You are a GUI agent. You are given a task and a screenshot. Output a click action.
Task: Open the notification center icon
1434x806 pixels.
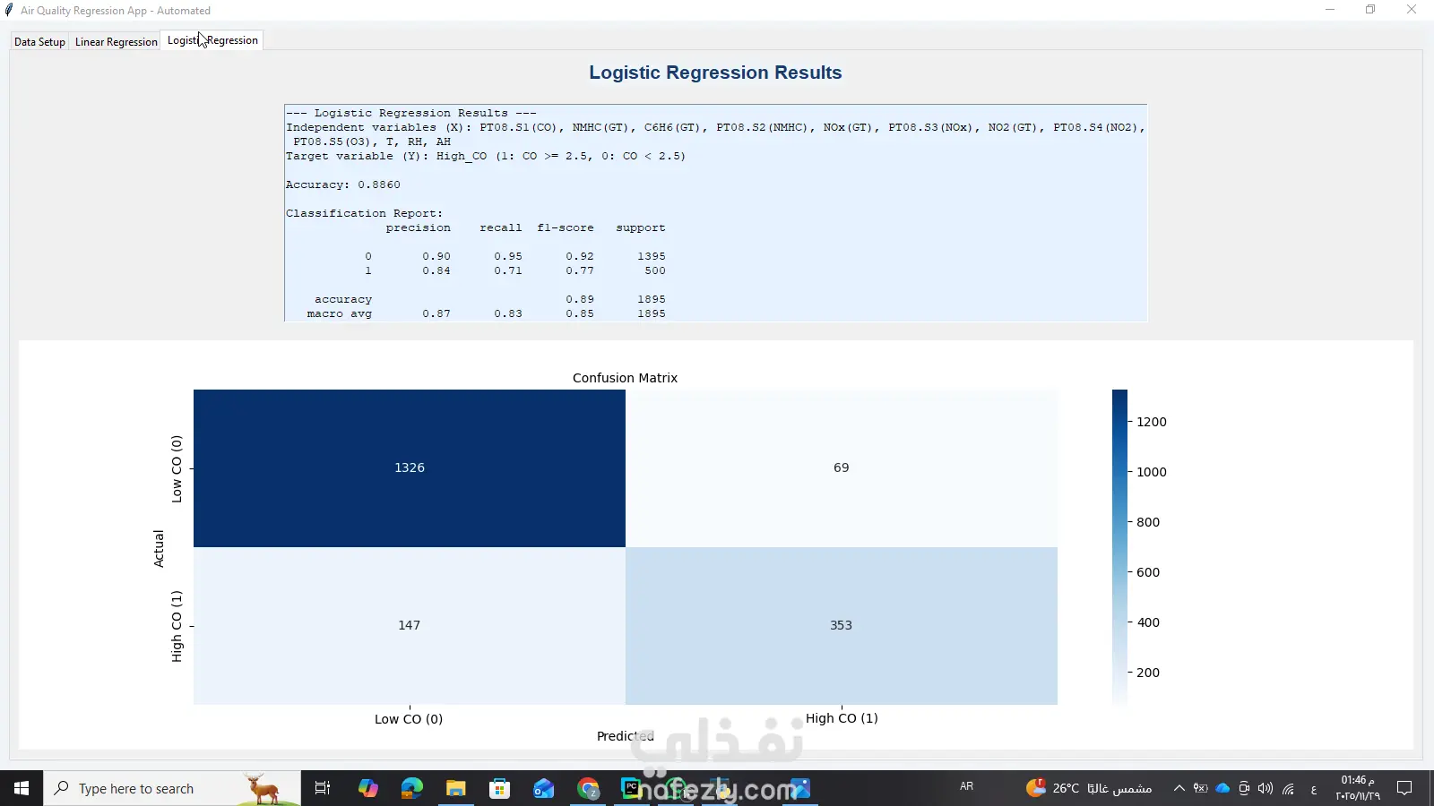[x=1404, y=788]
